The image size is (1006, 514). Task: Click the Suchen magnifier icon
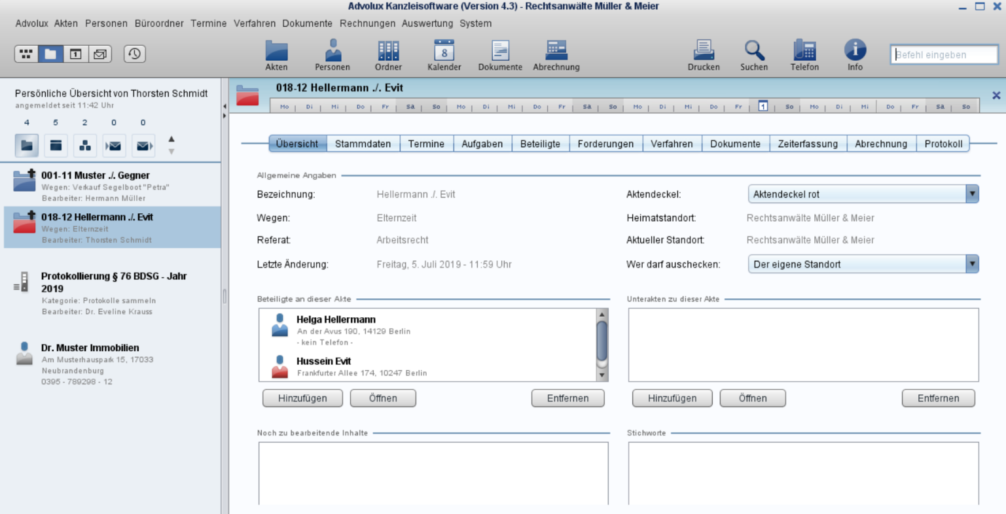point(754,55)
